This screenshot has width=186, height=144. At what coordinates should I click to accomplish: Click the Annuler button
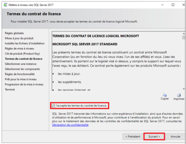pos(175,137)
